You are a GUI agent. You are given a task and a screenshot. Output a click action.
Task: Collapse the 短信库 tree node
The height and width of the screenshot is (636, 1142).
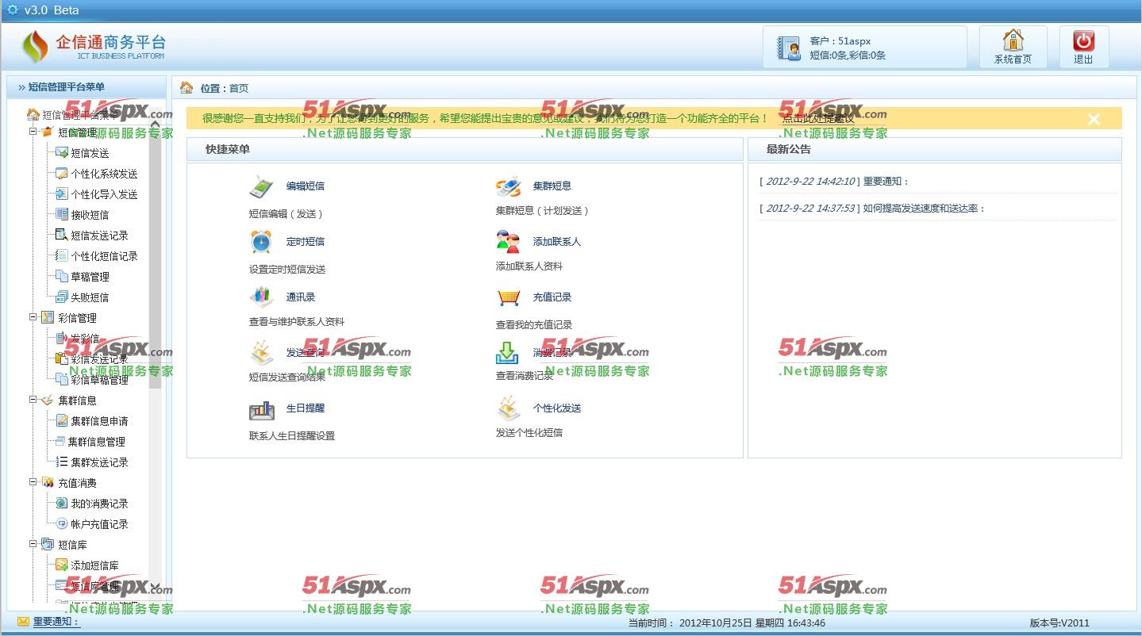(33, 544)
